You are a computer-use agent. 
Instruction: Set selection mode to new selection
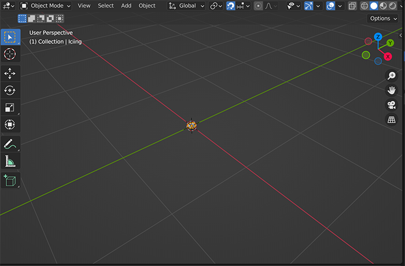tap(22, 19)
